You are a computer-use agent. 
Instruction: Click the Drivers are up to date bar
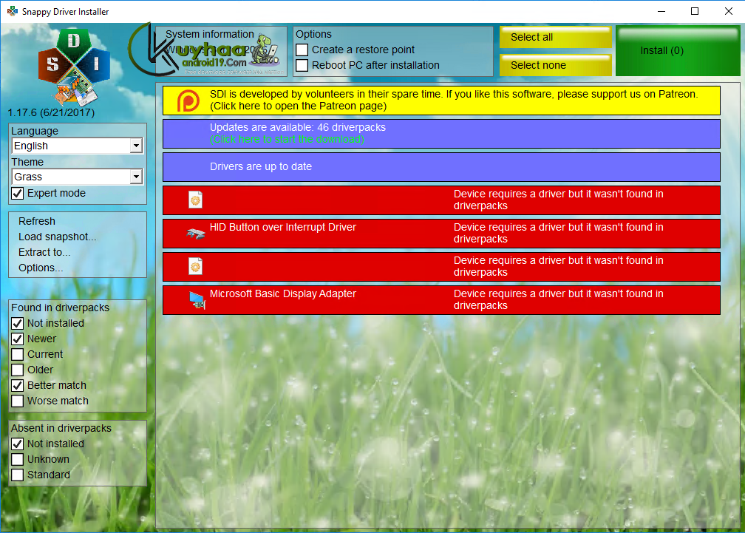(x=441, y=167)
